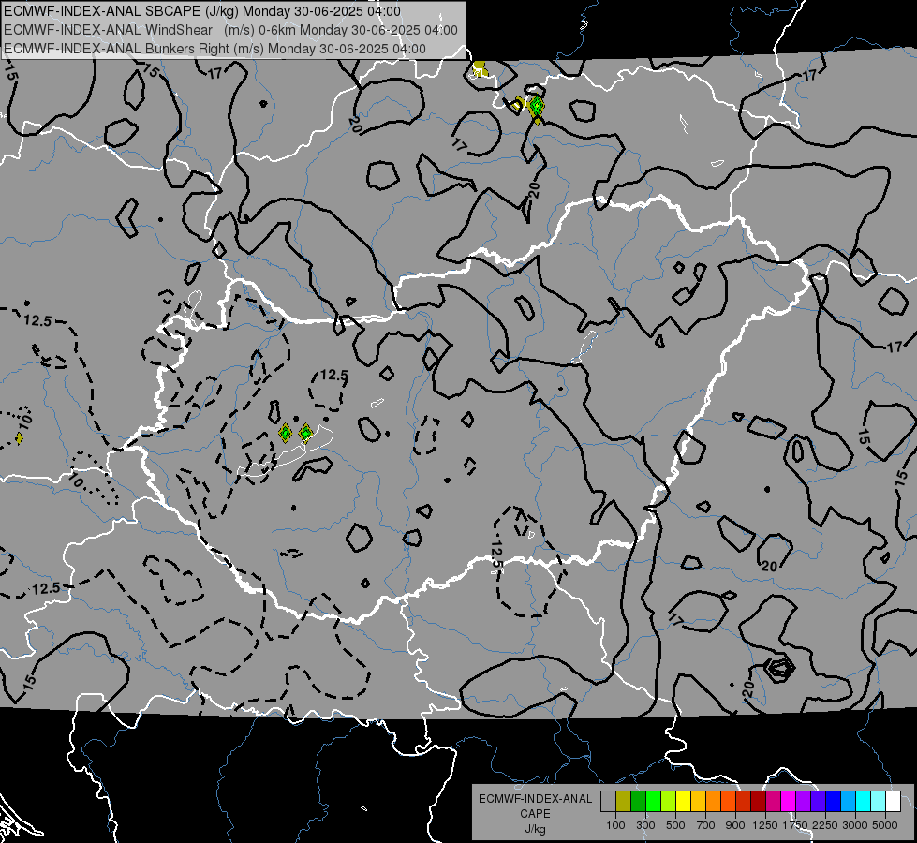Screen dimensions: 917x843
Task: Pick the dark red legend swatch
Action: [759, 802]
